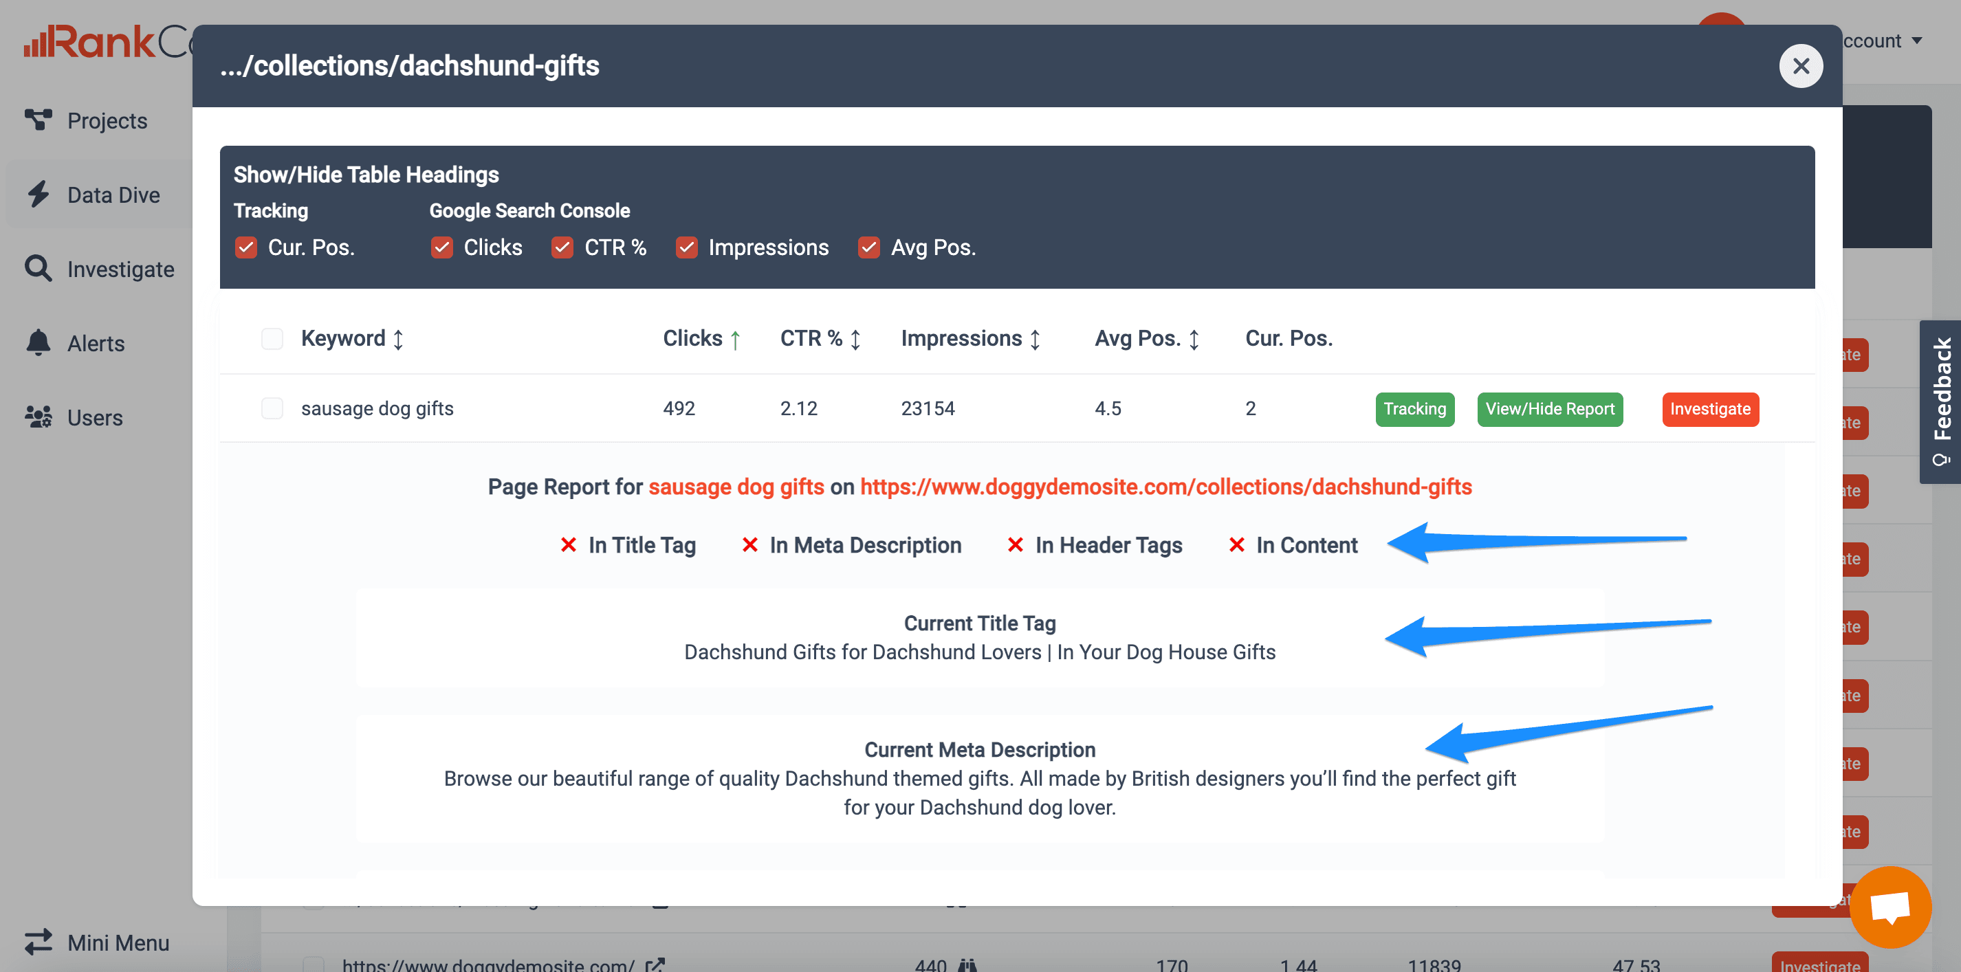Sort by CTR % column arrows
This screenshot has height=972, width=1961.
(x=855, y=340)
